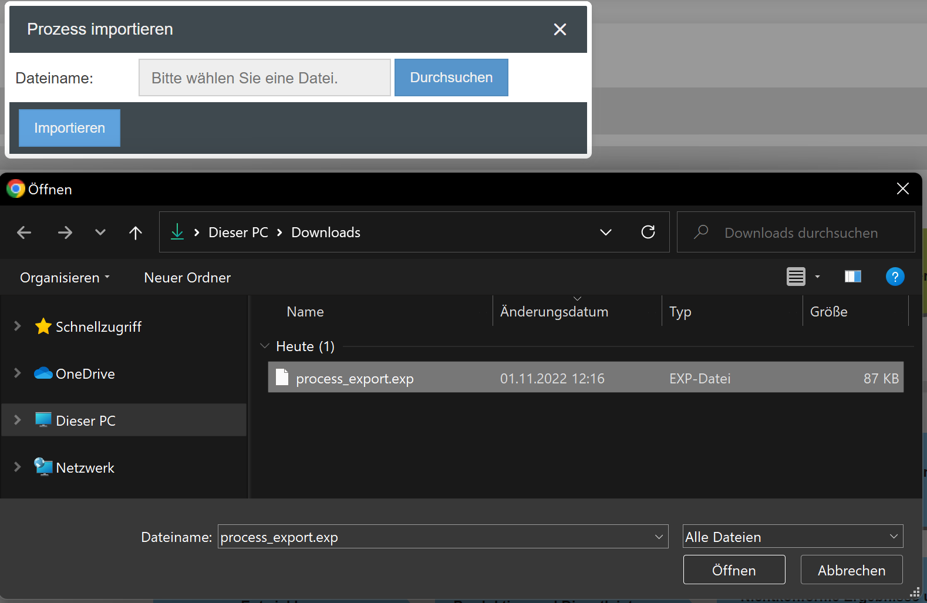This screenshot has height=603, width=927.
Task: Expand the Schnellzugriff tree node
Action: (18, 326)
